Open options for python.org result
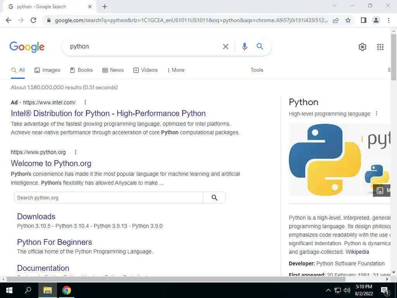Screen dimensions: 397x298 pyautogui.click(x=76, y=152)
